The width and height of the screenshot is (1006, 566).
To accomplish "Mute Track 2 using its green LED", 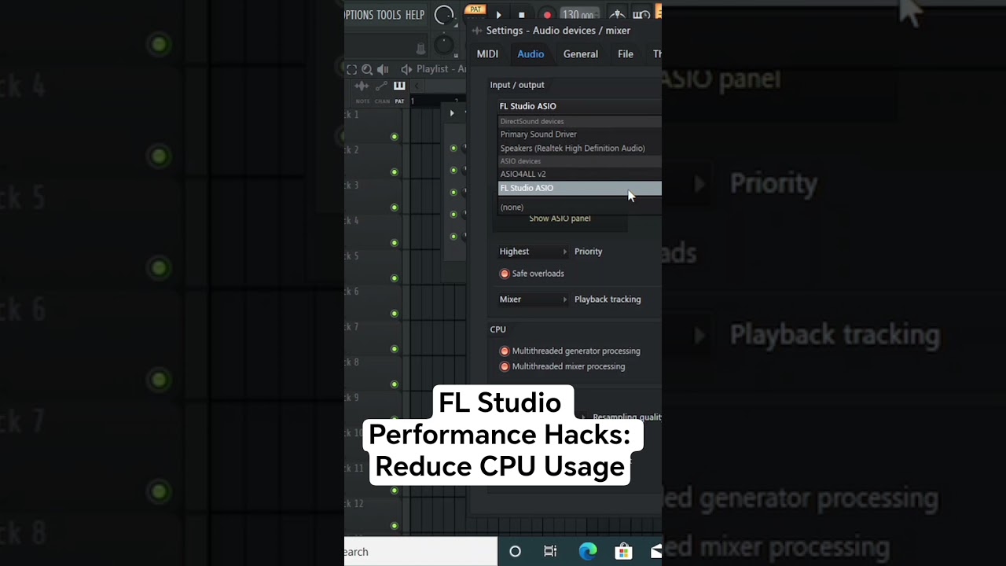I will pos(395,172).
